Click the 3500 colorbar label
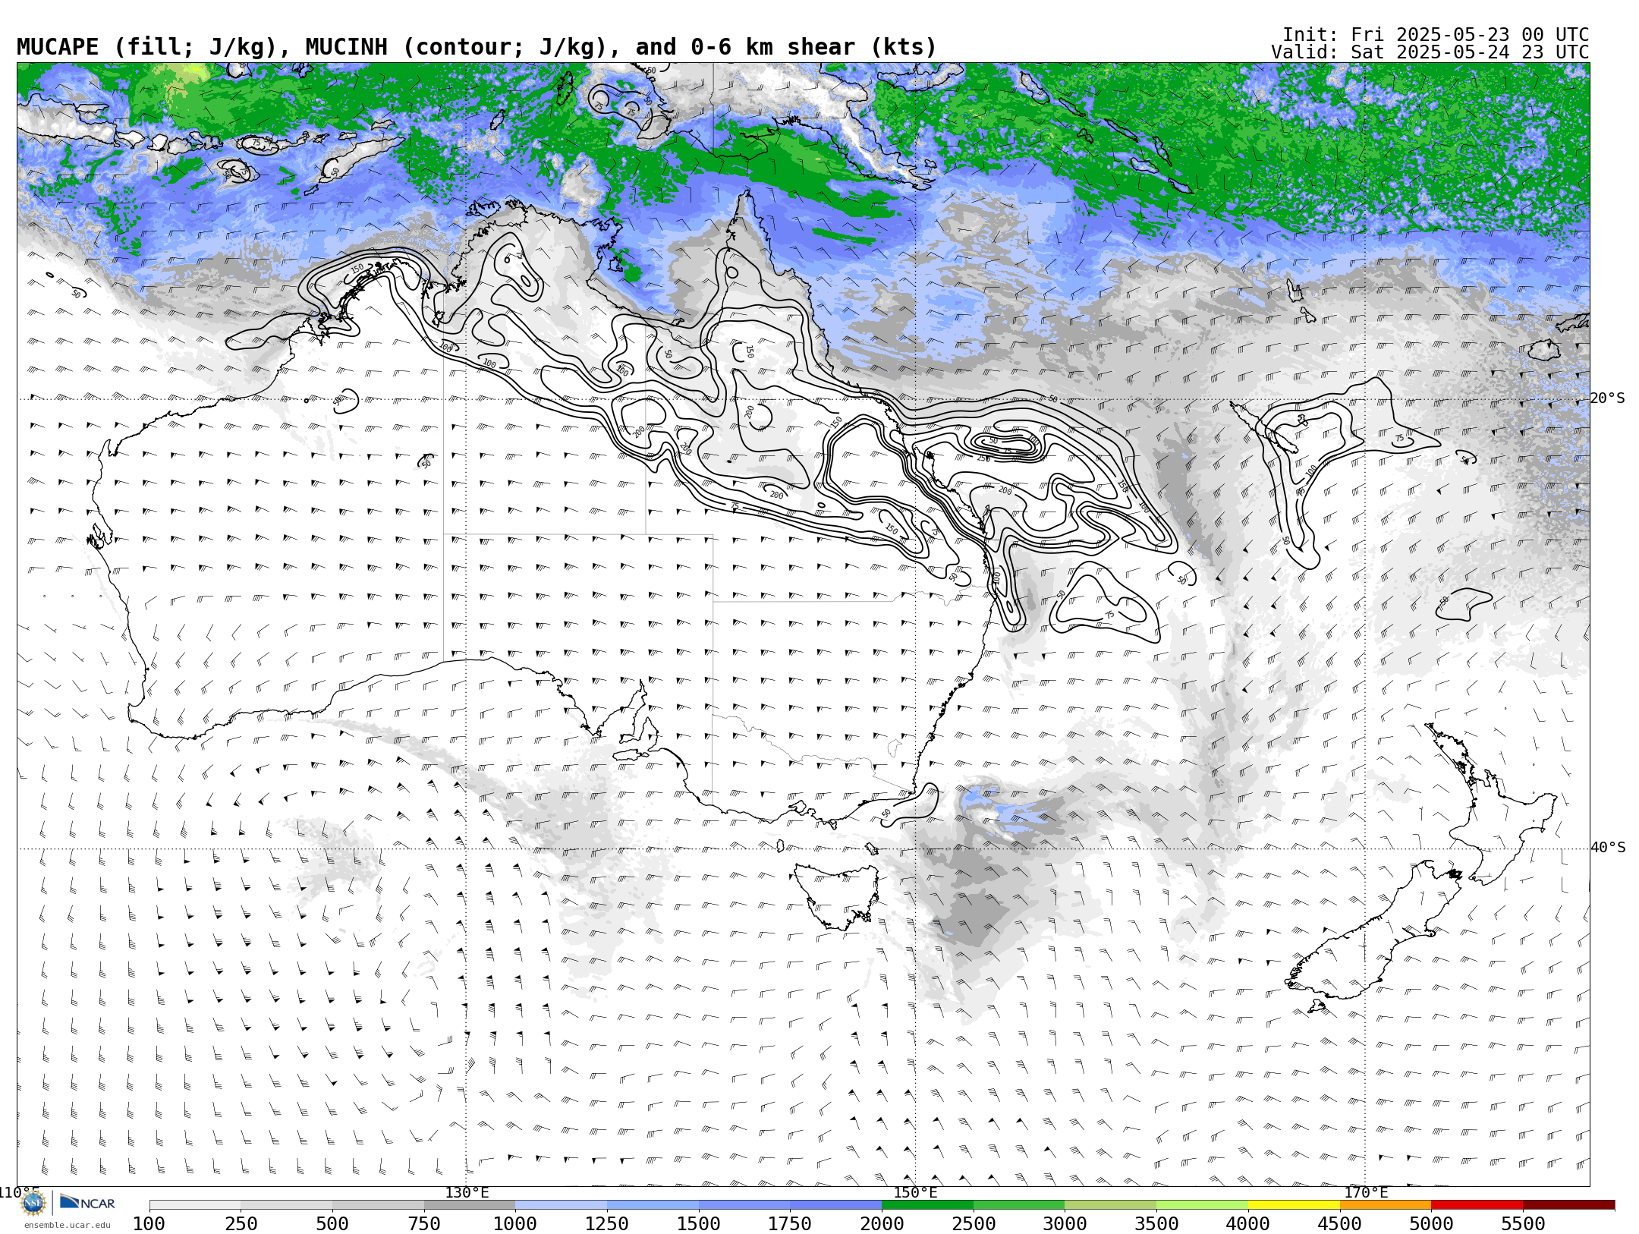Image resolution: width=1639 pixels, height=1234 pixels. tap(1156, 1224)
